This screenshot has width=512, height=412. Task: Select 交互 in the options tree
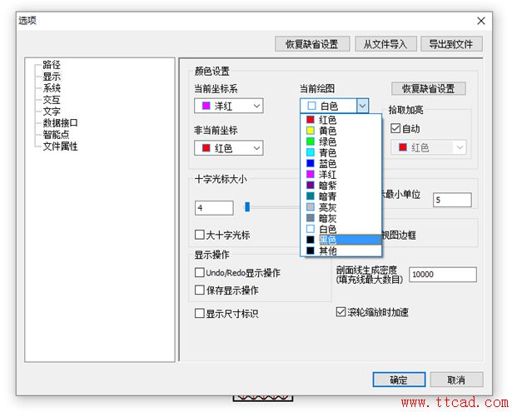click(52, 100)
